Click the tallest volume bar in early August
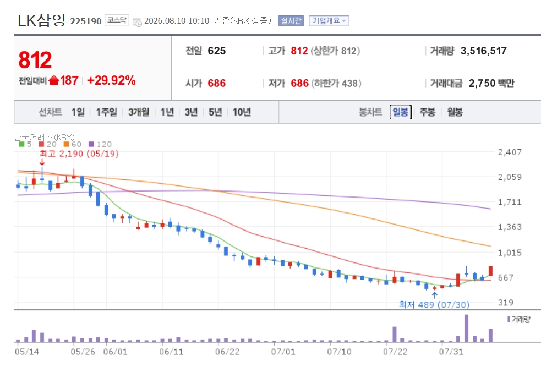The width and height of the screenshot is (541, 372). (x=467, y=328)
